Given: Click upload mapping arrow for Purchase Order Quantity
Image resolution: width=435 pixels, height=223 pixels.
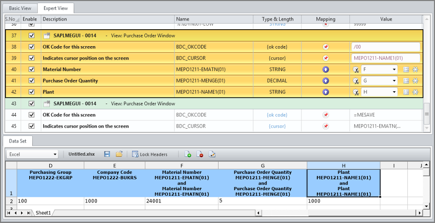Looking at the screenshot, I should coord(325,80).
